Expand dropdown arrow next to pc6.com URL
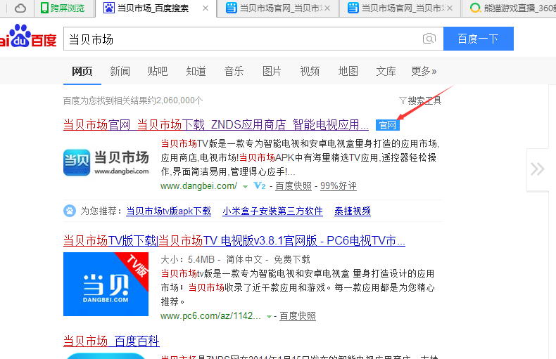This screenshot has height=359, width=556. pyautogui.click(x=269, y=316)
